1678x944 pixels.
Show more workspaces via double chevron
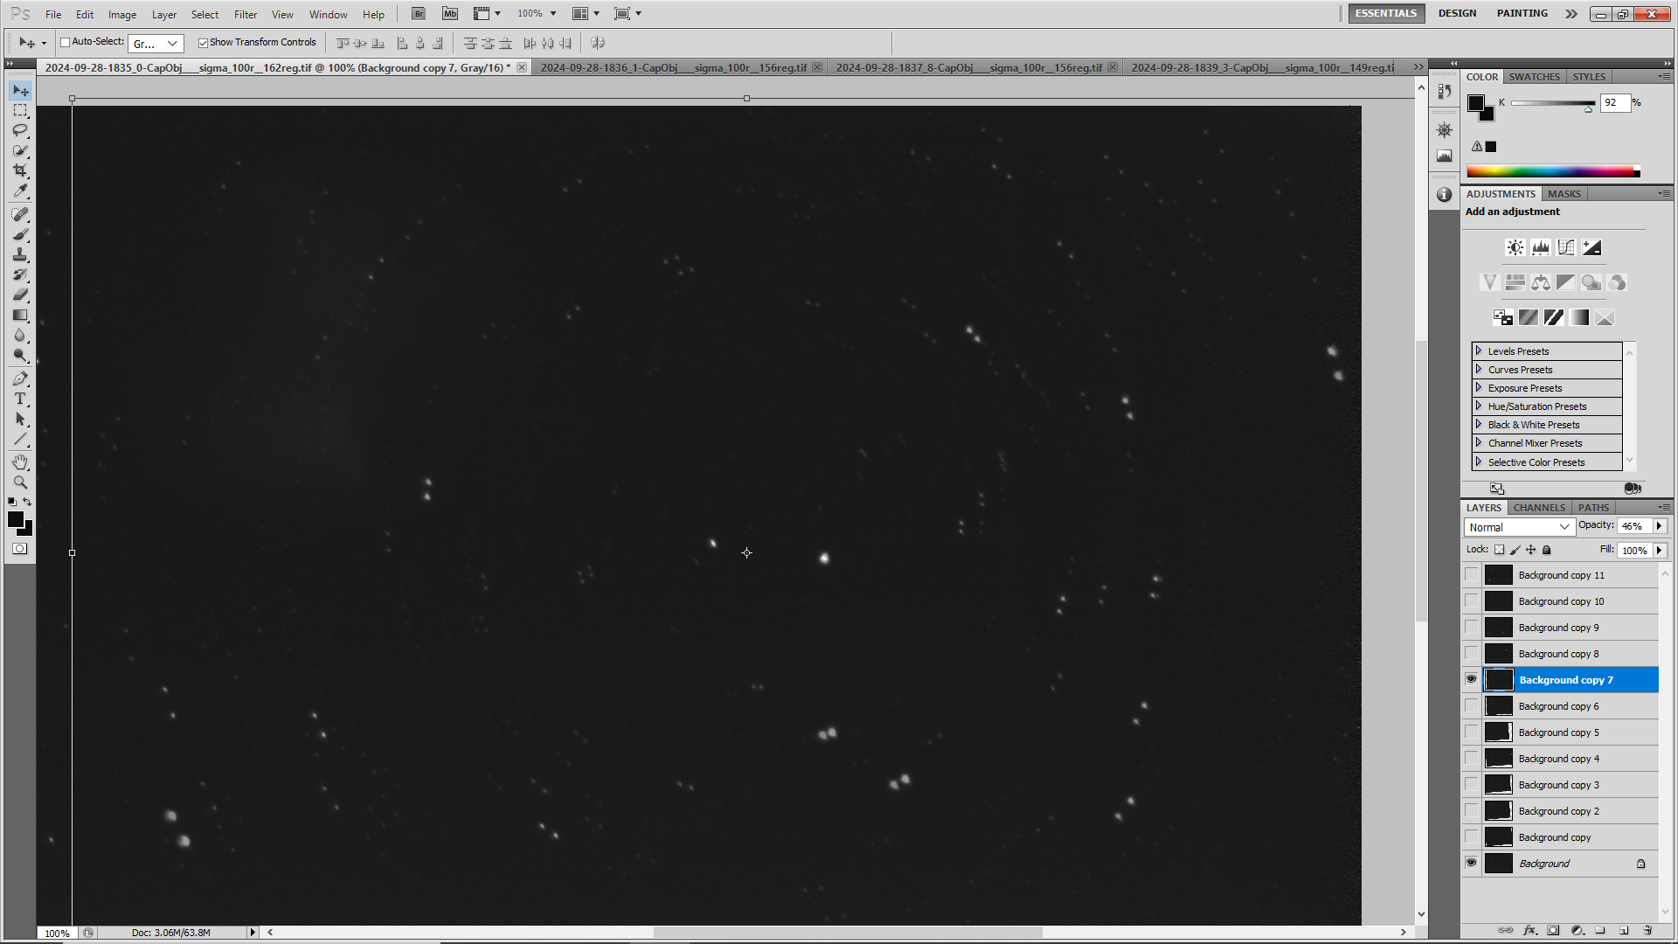tap(1571, 14)
